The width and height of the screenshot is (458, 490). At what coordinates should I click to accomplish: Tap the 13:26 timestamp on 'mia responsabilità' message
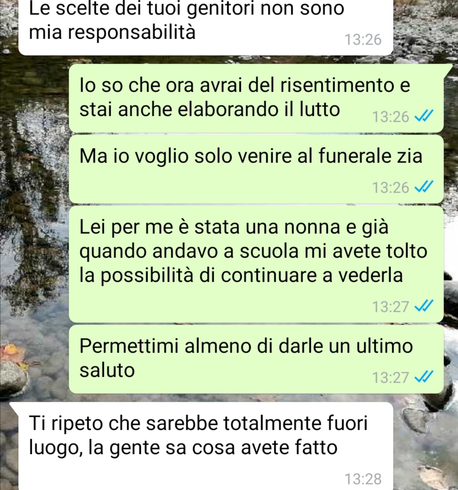[363, 40]
